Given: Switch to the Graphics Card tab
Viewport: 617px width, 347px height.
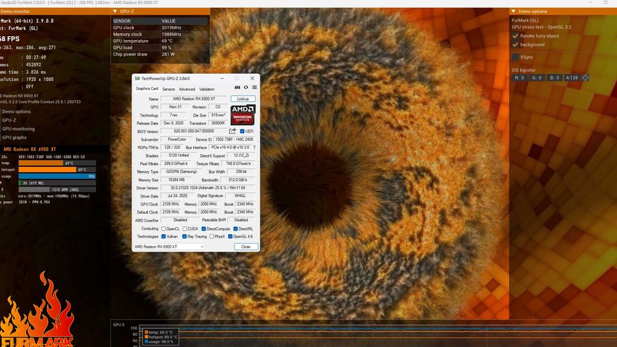Looking at the screenshot, I should coord(147,89).
